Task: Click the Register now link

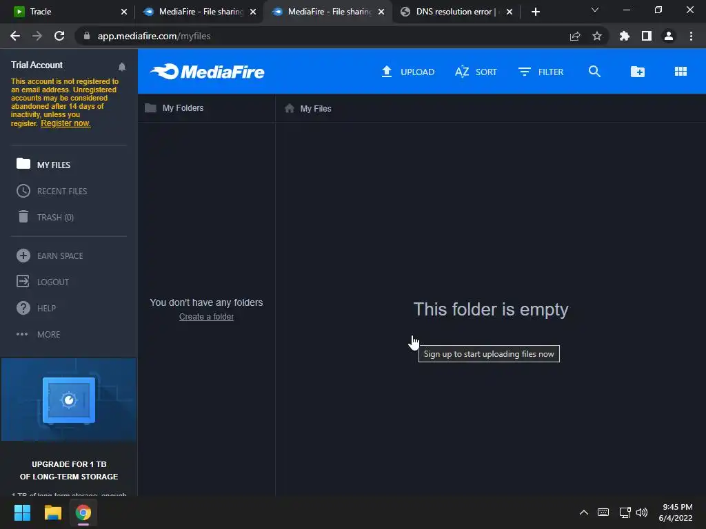Action: [65, 123]
